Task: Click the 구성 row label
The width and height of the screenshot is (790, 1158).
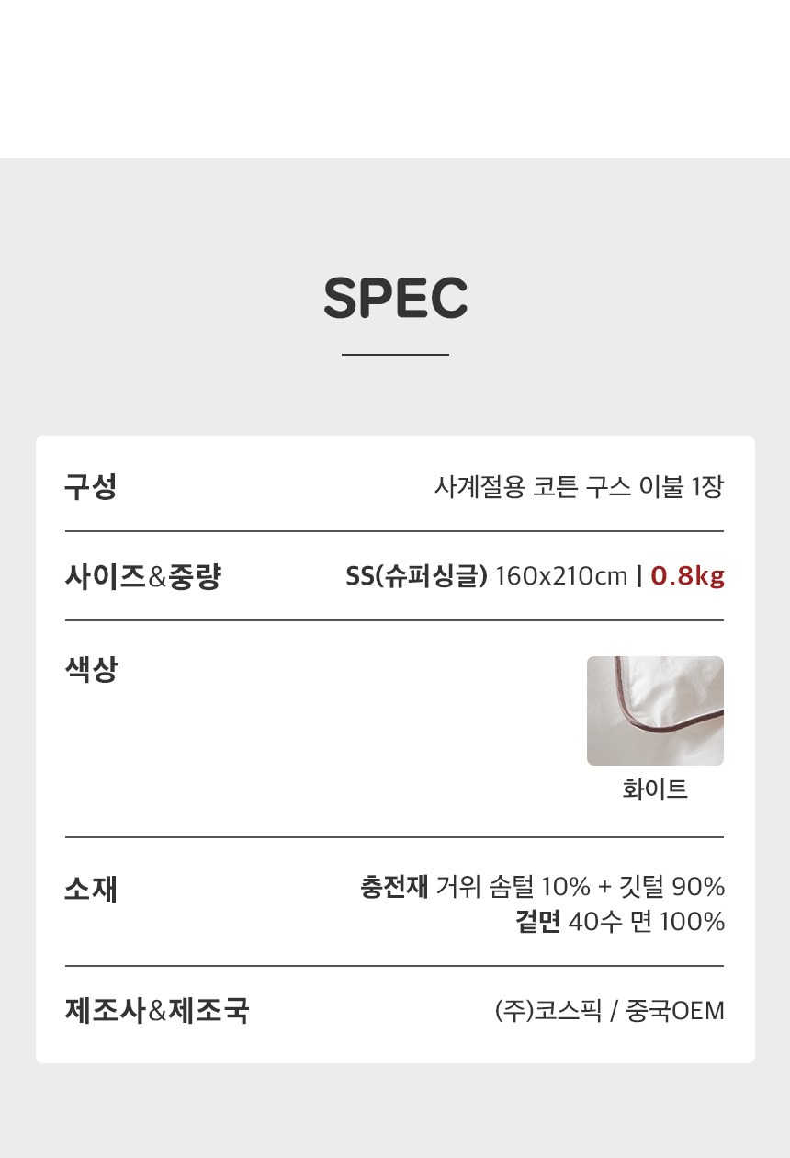Action: [91, 486]
